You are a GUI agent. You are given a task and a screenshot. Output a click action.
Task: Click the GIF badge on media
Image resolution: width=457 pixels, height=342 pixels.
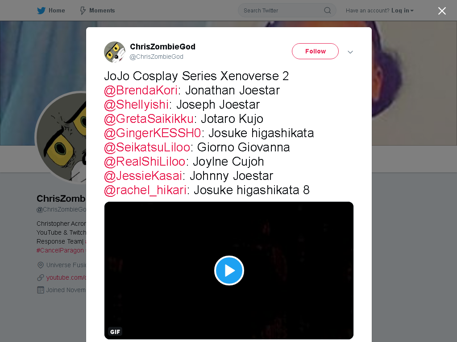coord(115,331)
